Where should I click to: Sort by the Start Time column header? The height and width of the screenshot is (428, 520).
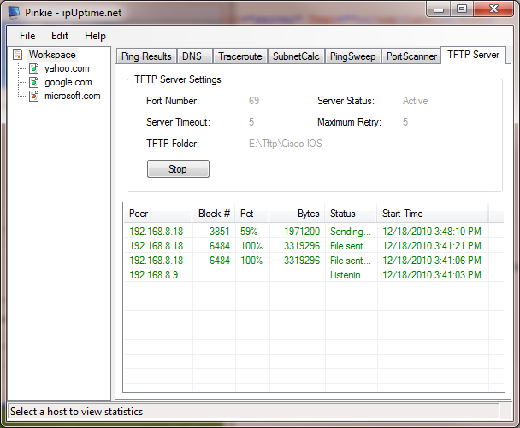[433, 214]
